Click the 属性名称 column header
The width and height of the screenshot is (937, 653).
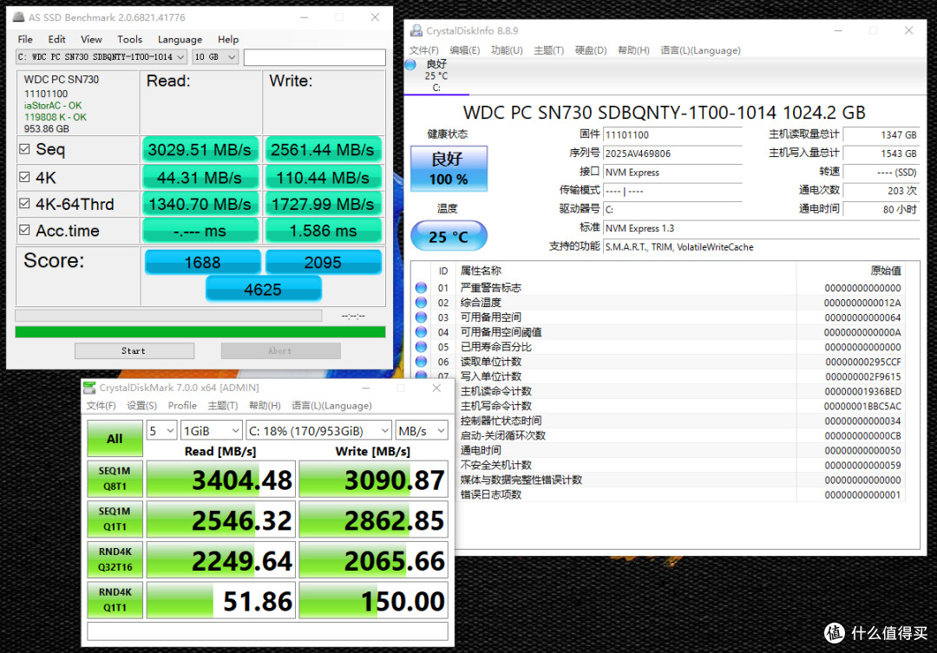click(481, 271)
